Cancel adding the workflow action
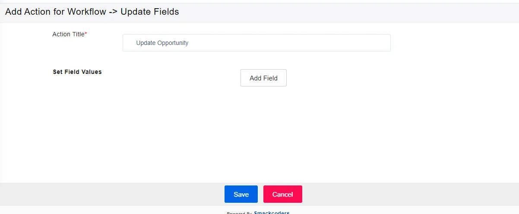This screenshot has width=519, height=214. pyautogui.click(x=282, y=194)
